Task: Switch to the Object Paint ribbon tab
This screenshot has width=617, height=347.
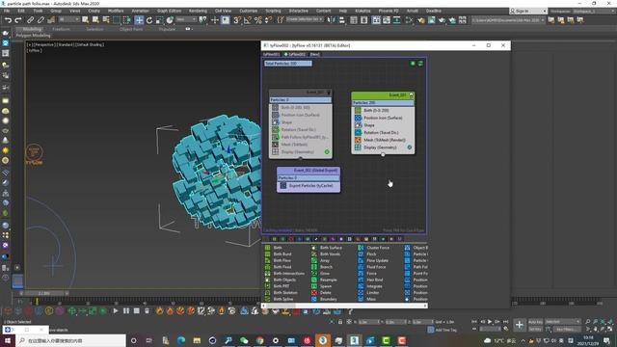Action: [131, 29]
